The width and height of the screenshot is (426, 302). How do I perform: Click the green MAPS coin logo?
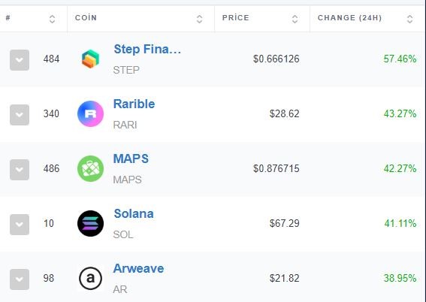coord(90,168)
